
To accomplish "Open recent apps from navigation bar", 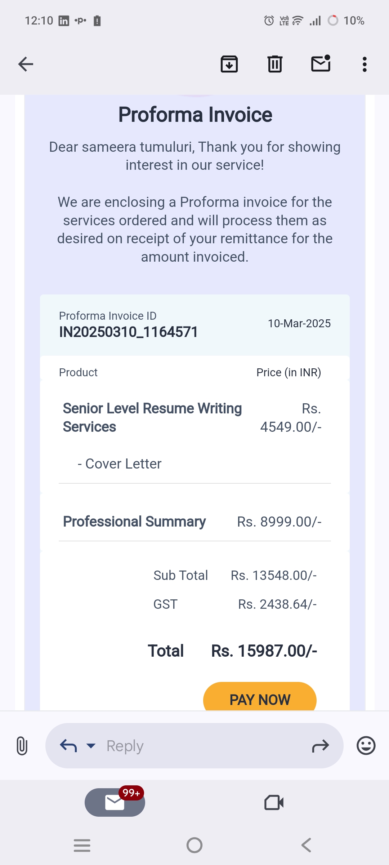I will tap(82, 845).
